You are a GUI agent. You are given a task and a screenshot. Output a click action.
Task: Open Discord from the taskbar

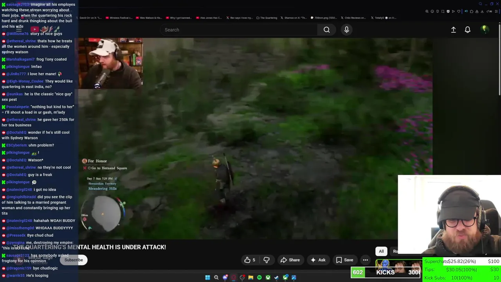pos(225,278)
